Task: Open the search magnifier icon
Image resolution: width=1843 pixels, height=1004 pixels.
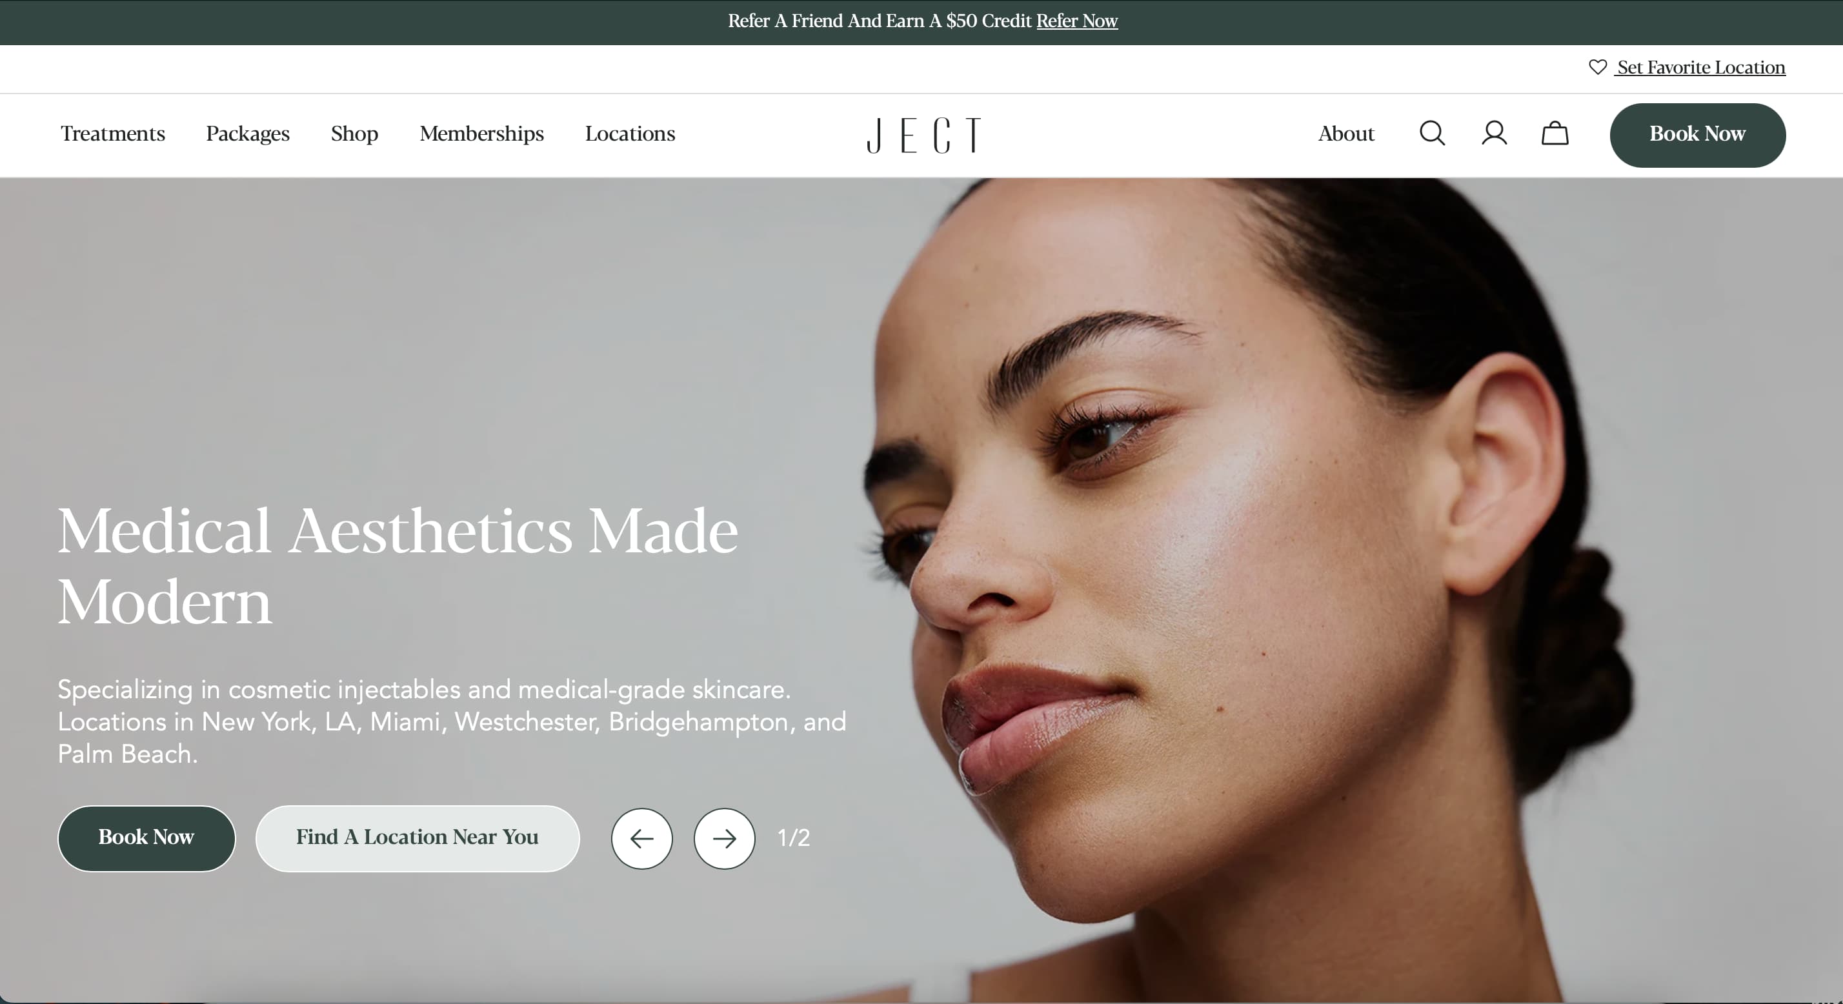Action: tap(1431, 133)
